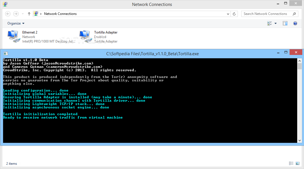304x169 pixels.
Task: Toggle the preview pane button
Action: click(285, 23)
